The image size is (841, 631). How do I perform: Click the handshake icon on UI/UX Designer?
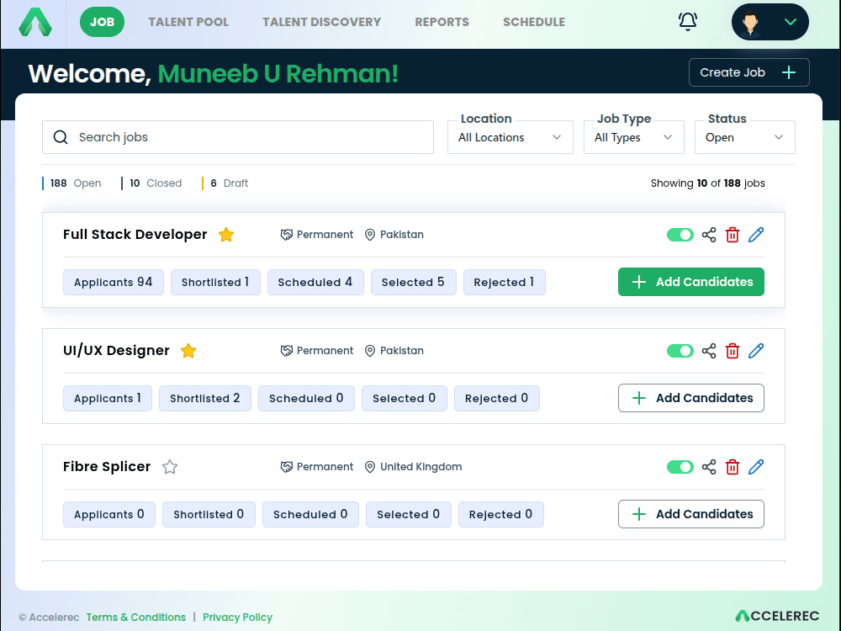287,351
